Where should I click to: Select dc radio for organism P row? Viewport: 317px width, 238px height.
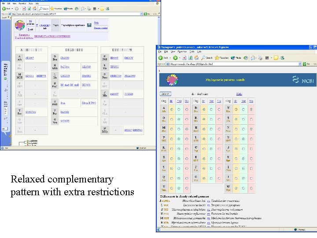[172, 139]
